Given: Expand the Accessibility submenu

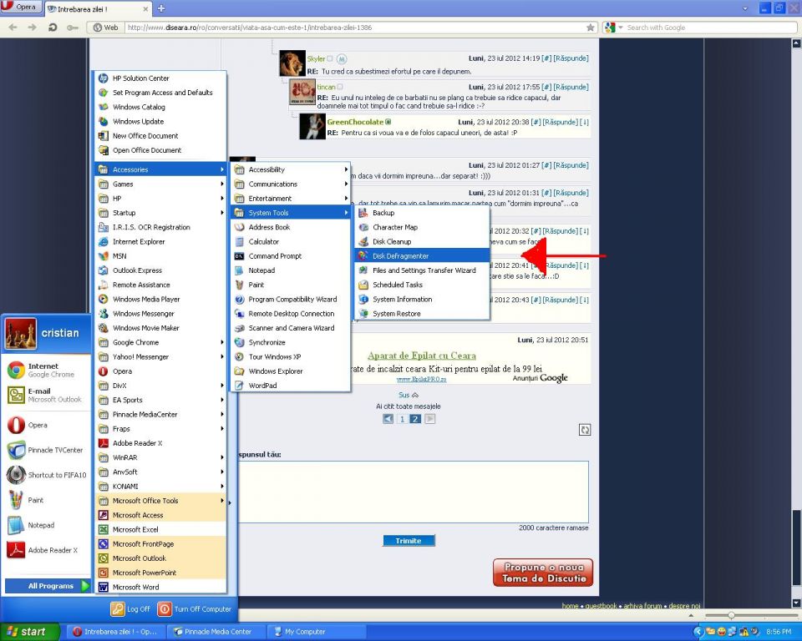Looking at the screenshot, I should click(x=291, y=169).
